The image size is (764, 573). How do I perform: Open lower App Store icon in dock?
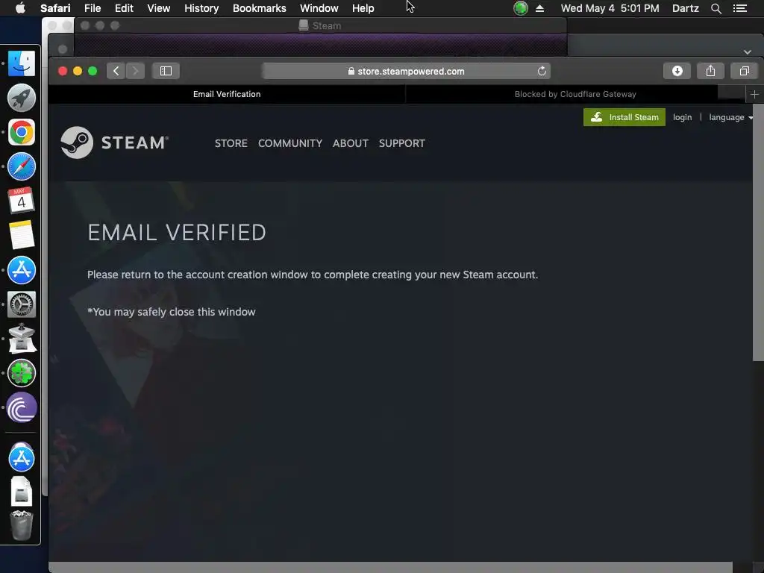(x=22, y=458)
